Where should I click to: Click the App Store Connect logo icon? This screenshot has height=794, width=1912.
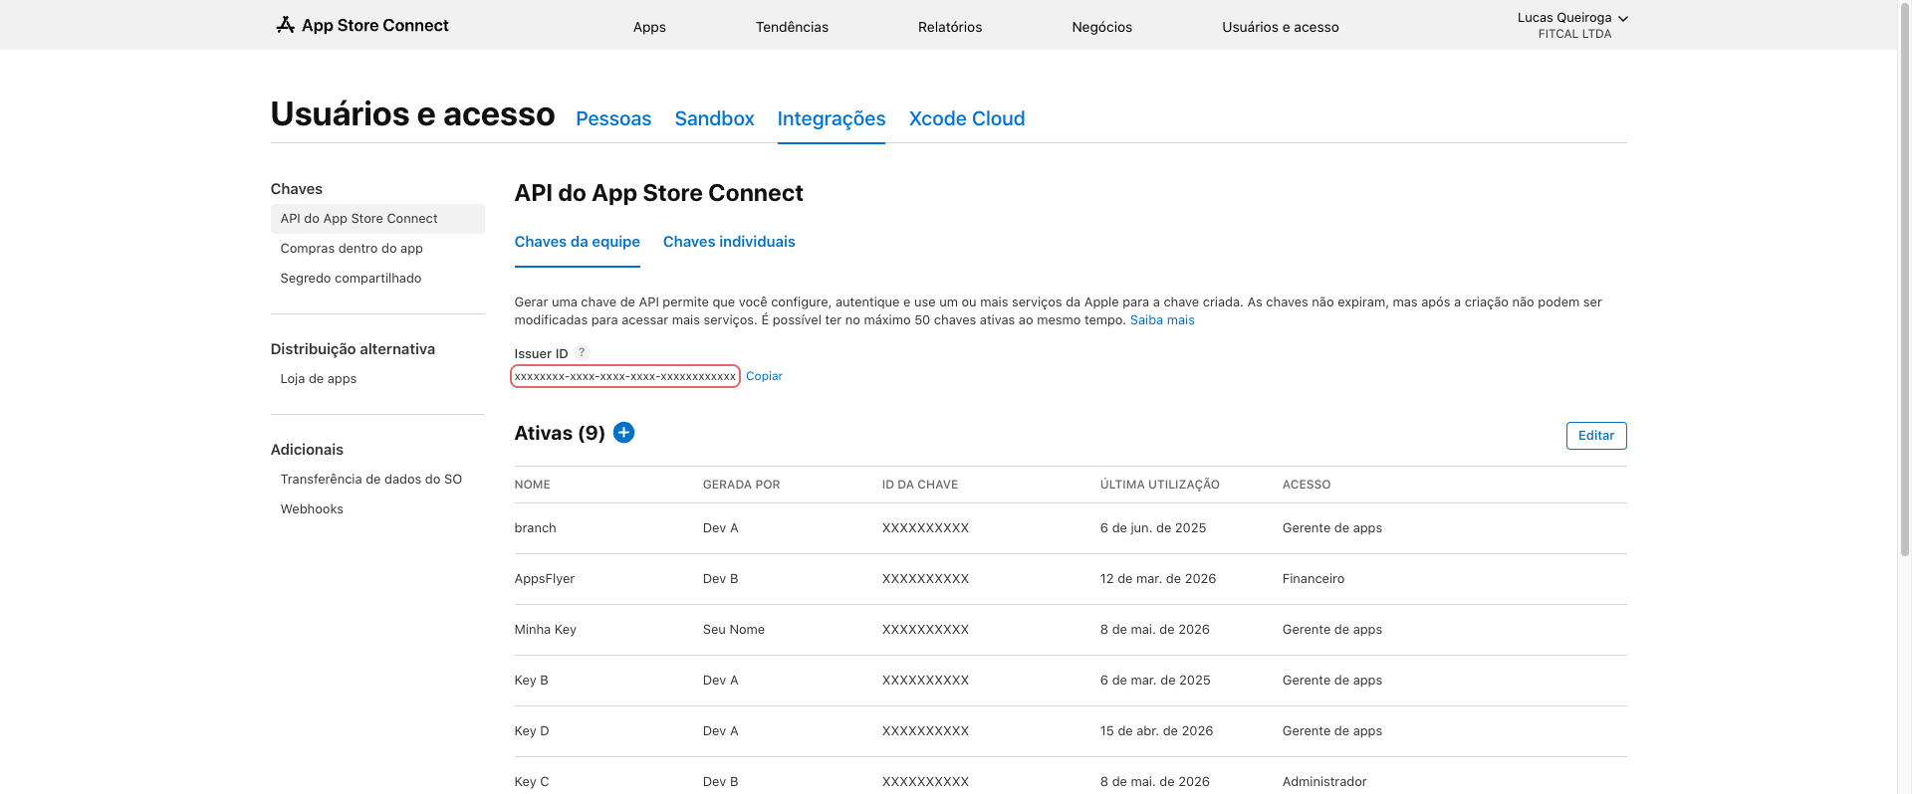285,25
